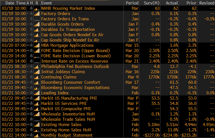Screen dimensions: 215x138
Task: Click the relevance bars for Existing Home Sales
Action: click(x=37, y=125)
